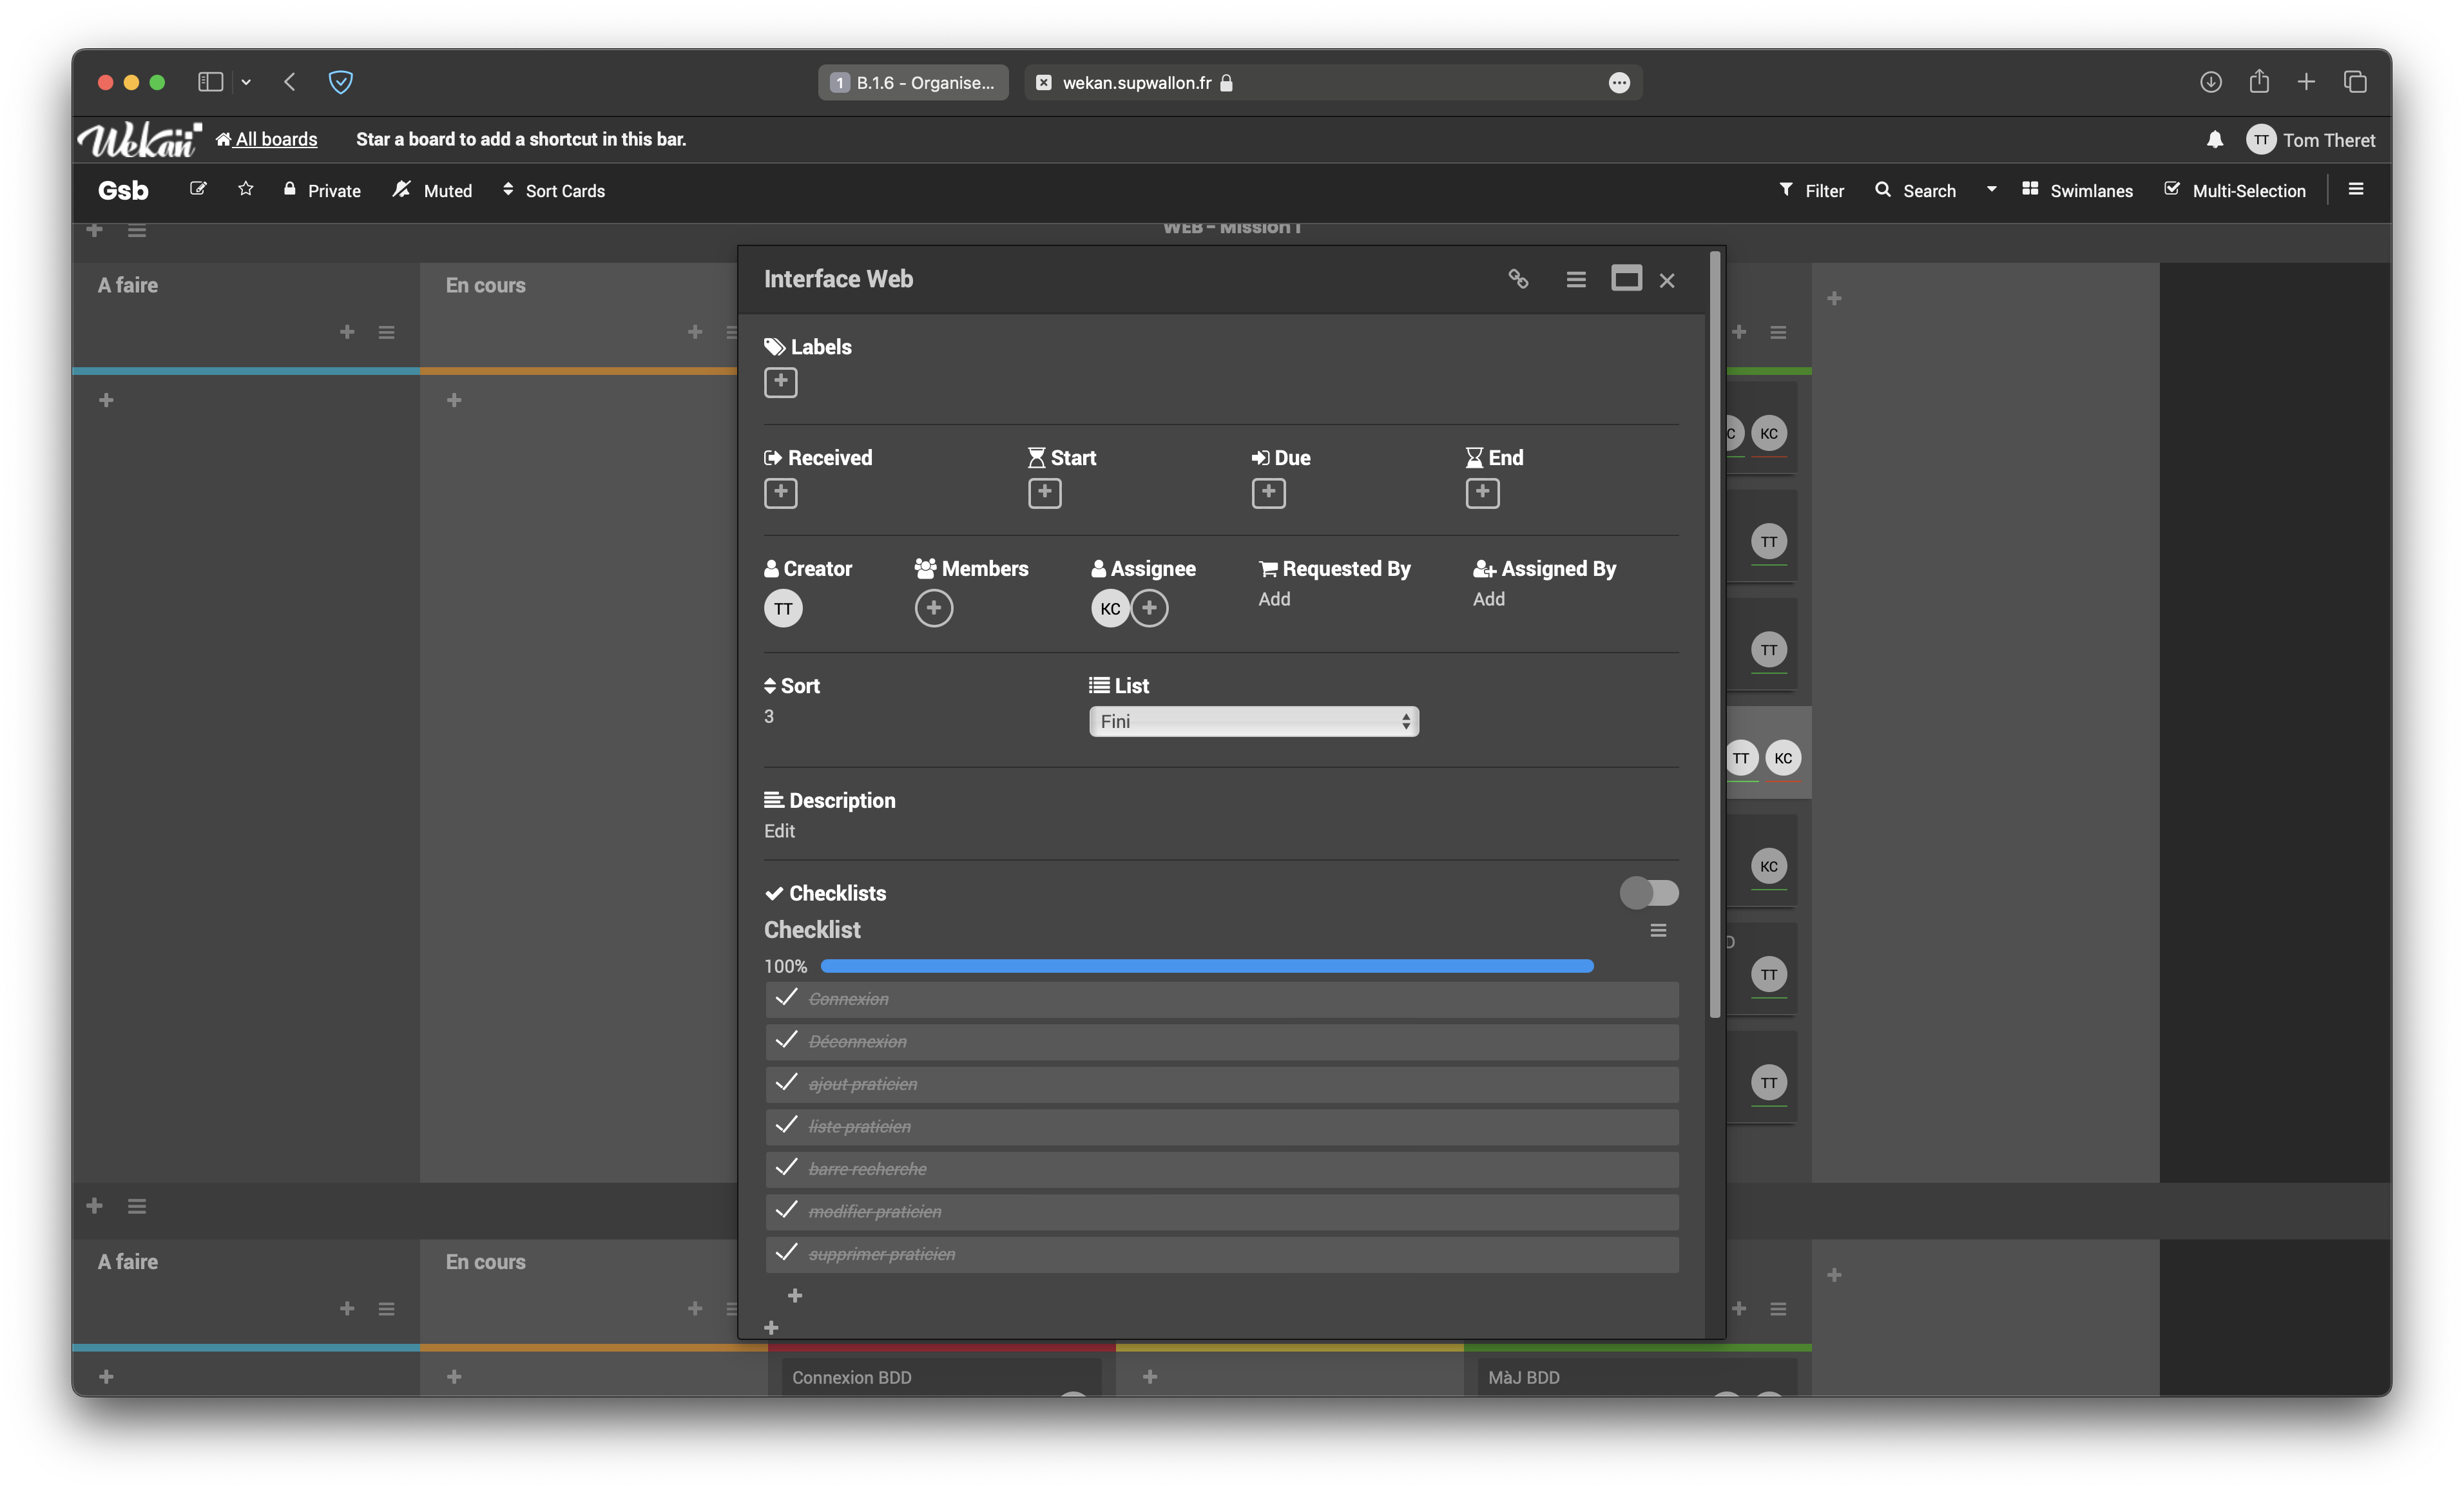Open board Search
The height and width of the screenshot is (1492, 2464).
(x=1915, y=190)
